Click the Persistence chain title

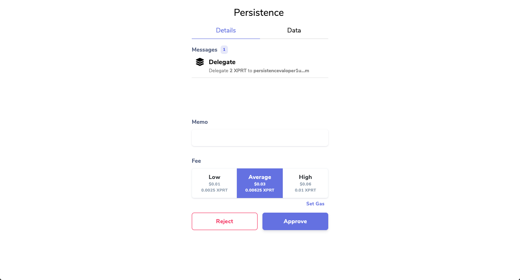(259, 13)
